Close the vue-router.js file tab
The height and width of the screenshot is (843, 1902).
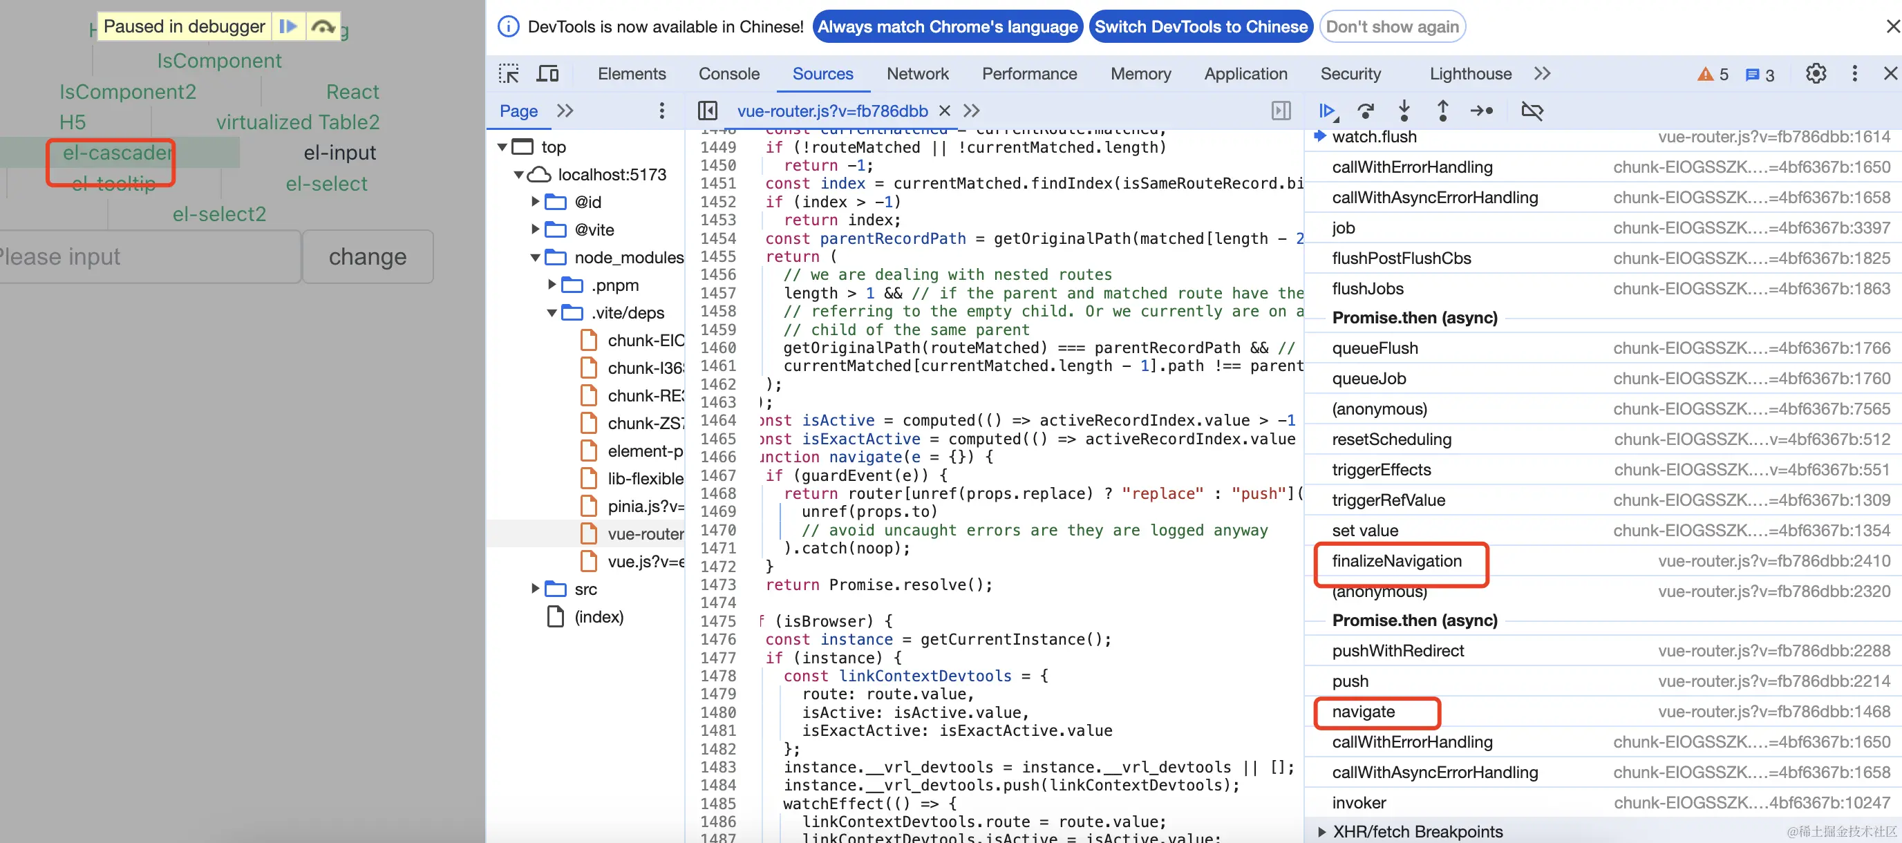(944, 111)
